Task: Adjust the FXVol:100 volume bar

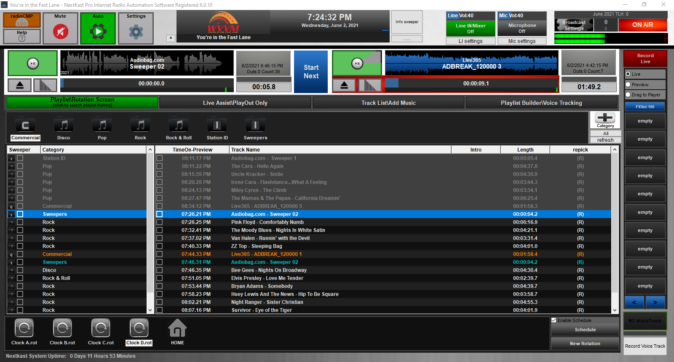Action: point(645,106)
